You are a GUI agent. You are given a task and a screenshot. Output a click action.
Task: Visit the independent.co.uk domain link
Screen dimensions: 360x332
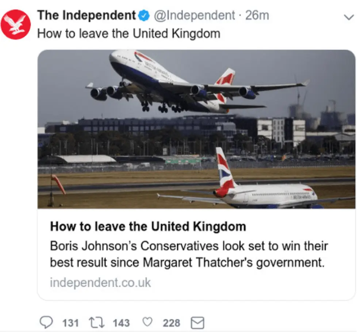[x=100, y=283]
